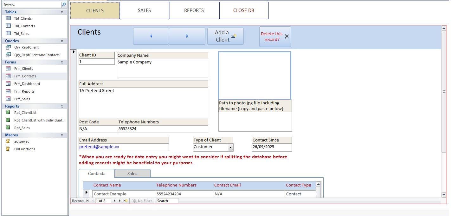
Task: Click the empty client photo frame
Action: [255, 75]
